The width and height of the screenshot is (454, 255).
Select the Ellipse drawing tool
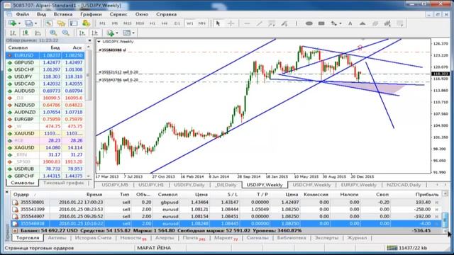click(309, 23)
